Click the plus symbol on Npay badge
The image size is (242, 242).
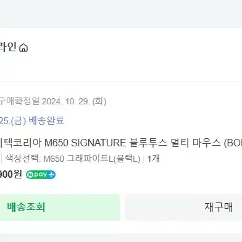(51, 175)
